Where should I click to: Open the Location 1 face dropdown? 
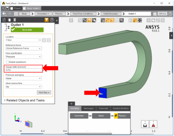pyautogui.click(x=40, y=40)
